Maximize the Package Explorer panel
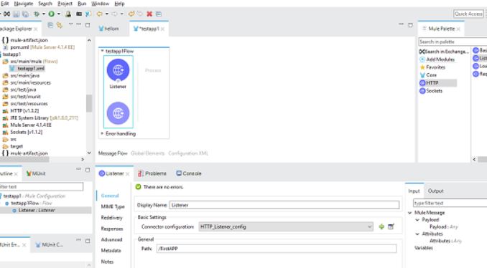 [88, 25]
